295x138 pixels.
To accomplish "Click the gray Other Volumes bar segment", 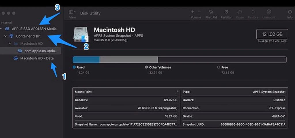I will tap(129, 60).
